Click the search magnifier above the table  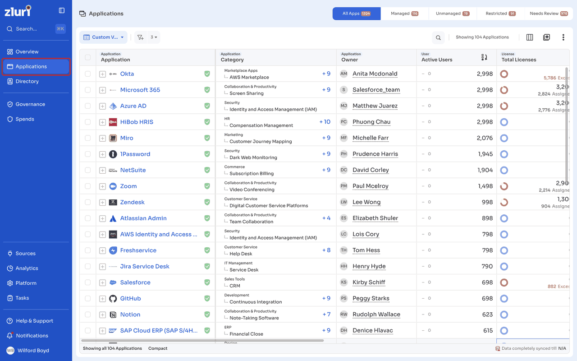point(438,37)
